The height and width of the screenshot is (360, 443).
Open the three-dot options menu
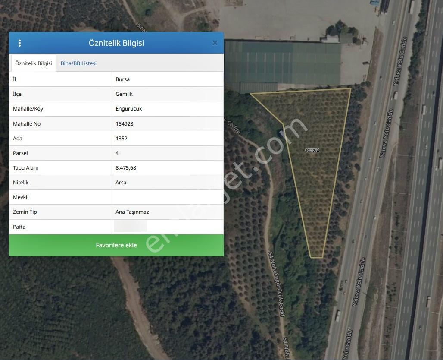coord(19,43)
